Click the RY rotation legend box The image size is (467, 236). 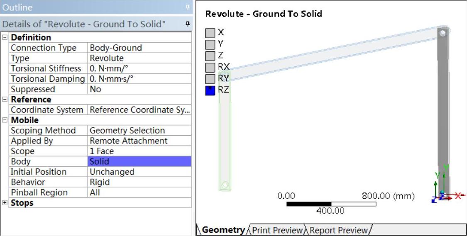[210, 78]
